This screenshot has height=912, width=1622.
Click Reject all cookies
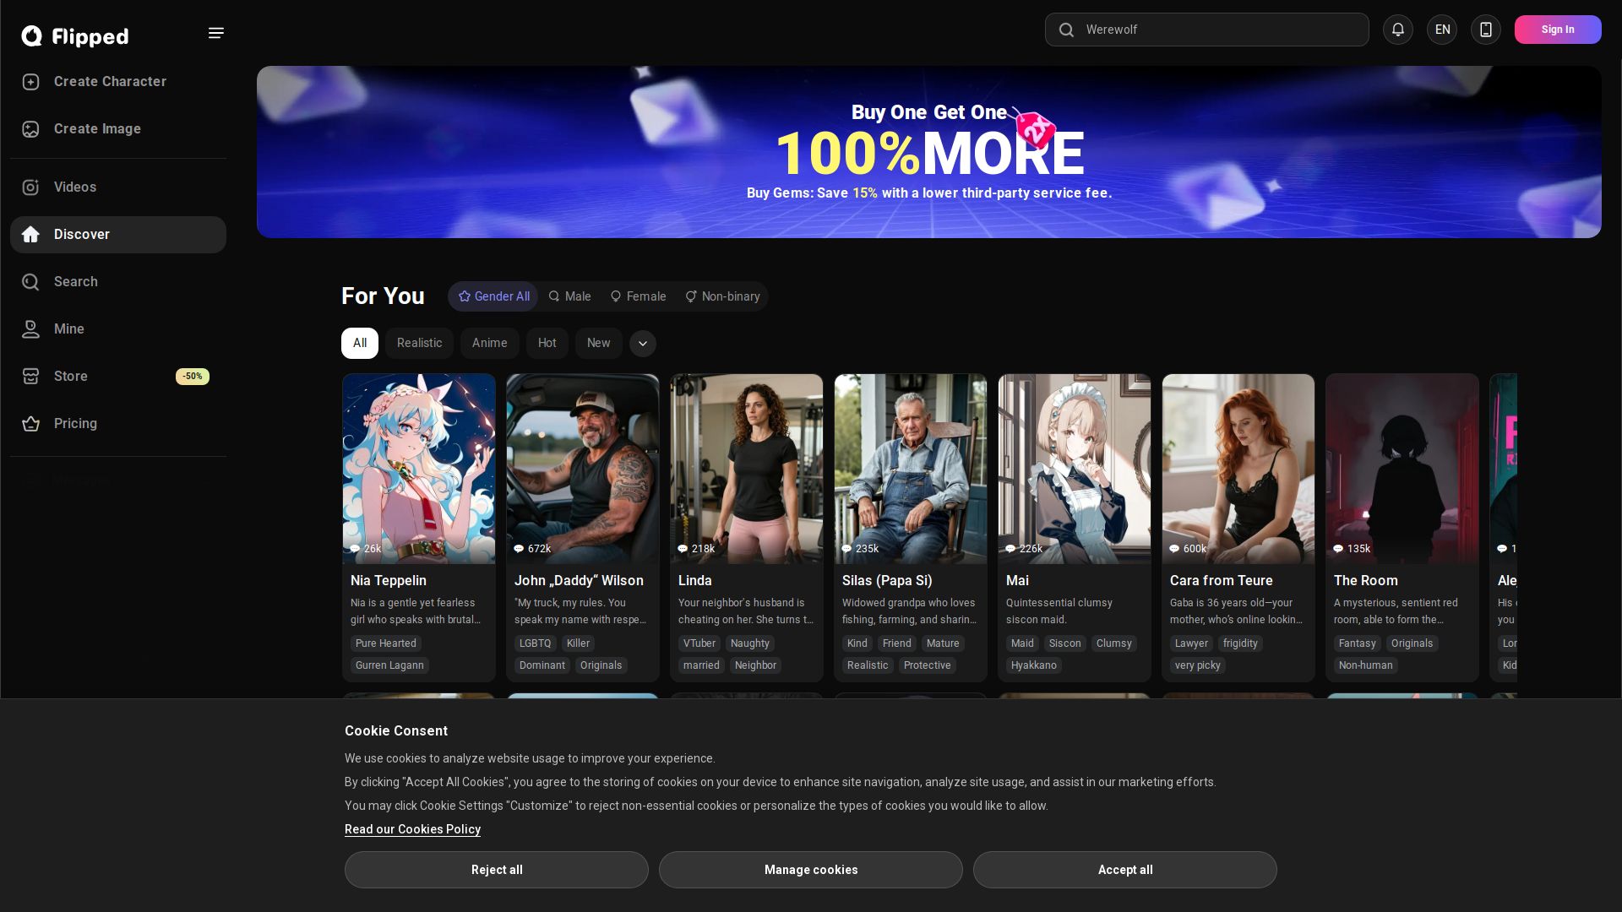tap(497, 870)
